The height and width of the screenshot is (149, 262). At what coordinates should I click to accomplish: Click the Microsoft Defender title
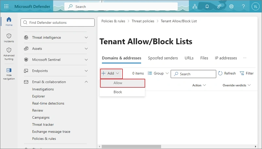pos(32,7)
